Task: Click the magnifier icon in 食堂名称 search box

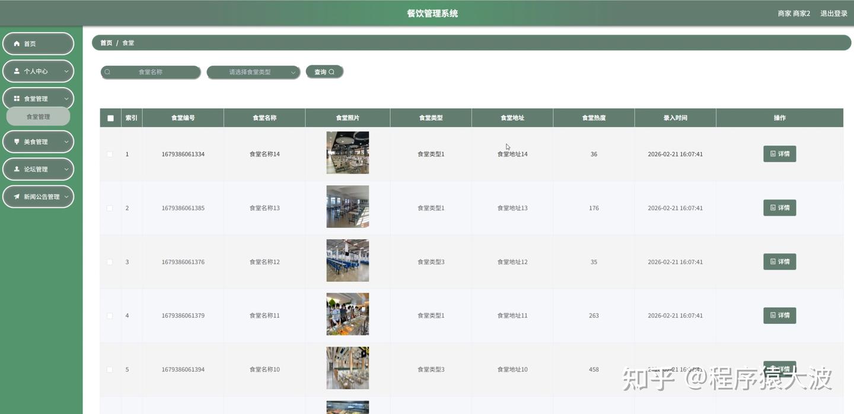Action: click(x=107, y=72)
